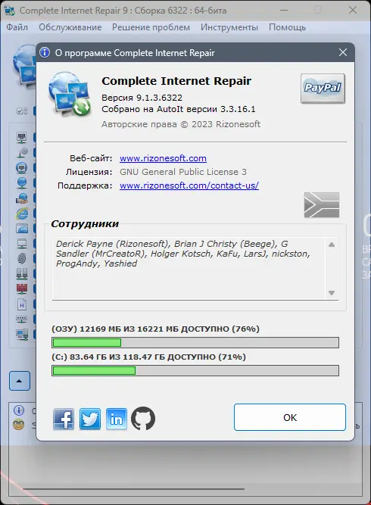371x505 pixels.
Task: Click the hosts file icon
Action: click(22, 304)
